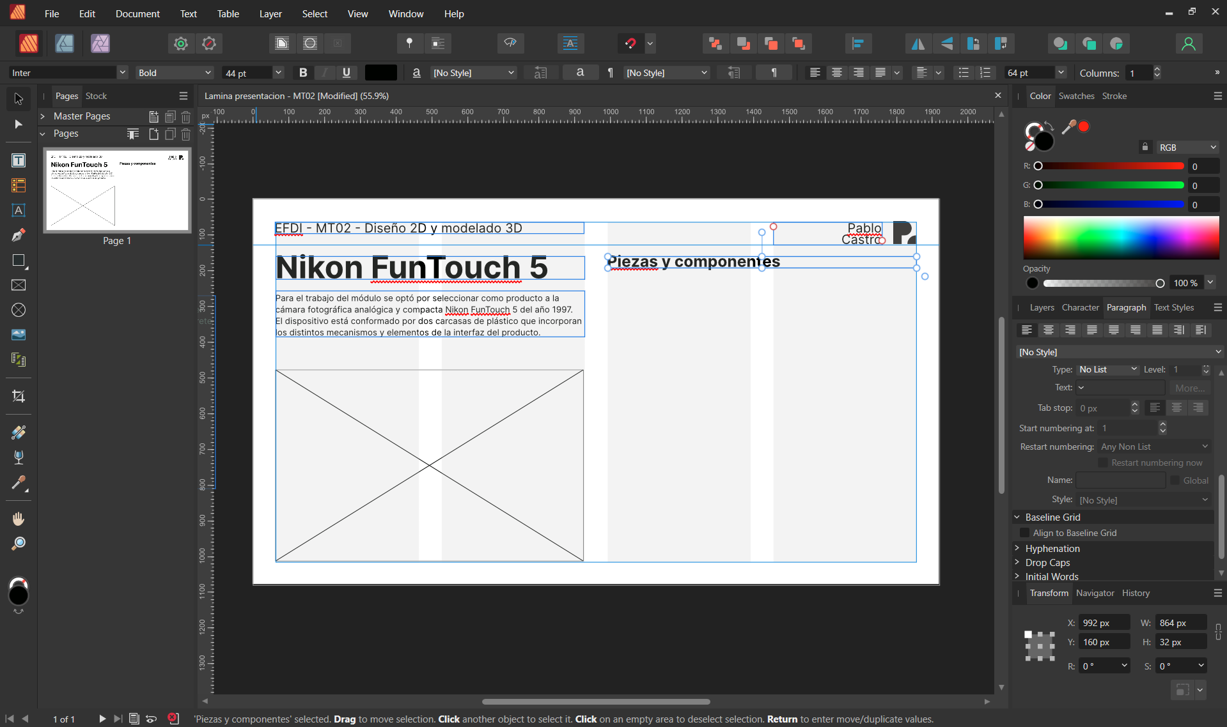1227x727 pixels.
Task: Open the Table menu
Action: (x=228, y=13)
